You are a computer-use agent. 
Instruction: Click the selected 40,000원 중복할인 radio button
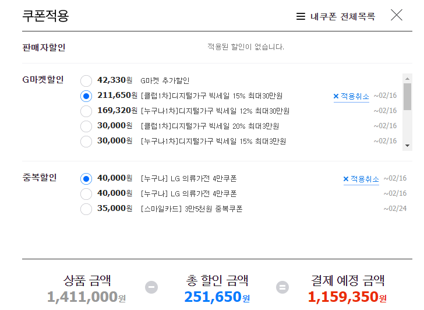(86, 178)
